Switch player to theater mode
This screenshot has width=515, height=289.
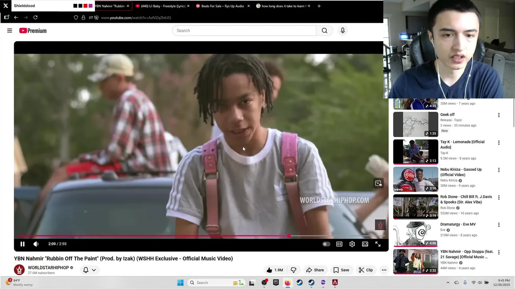click(x=365, y=244)
